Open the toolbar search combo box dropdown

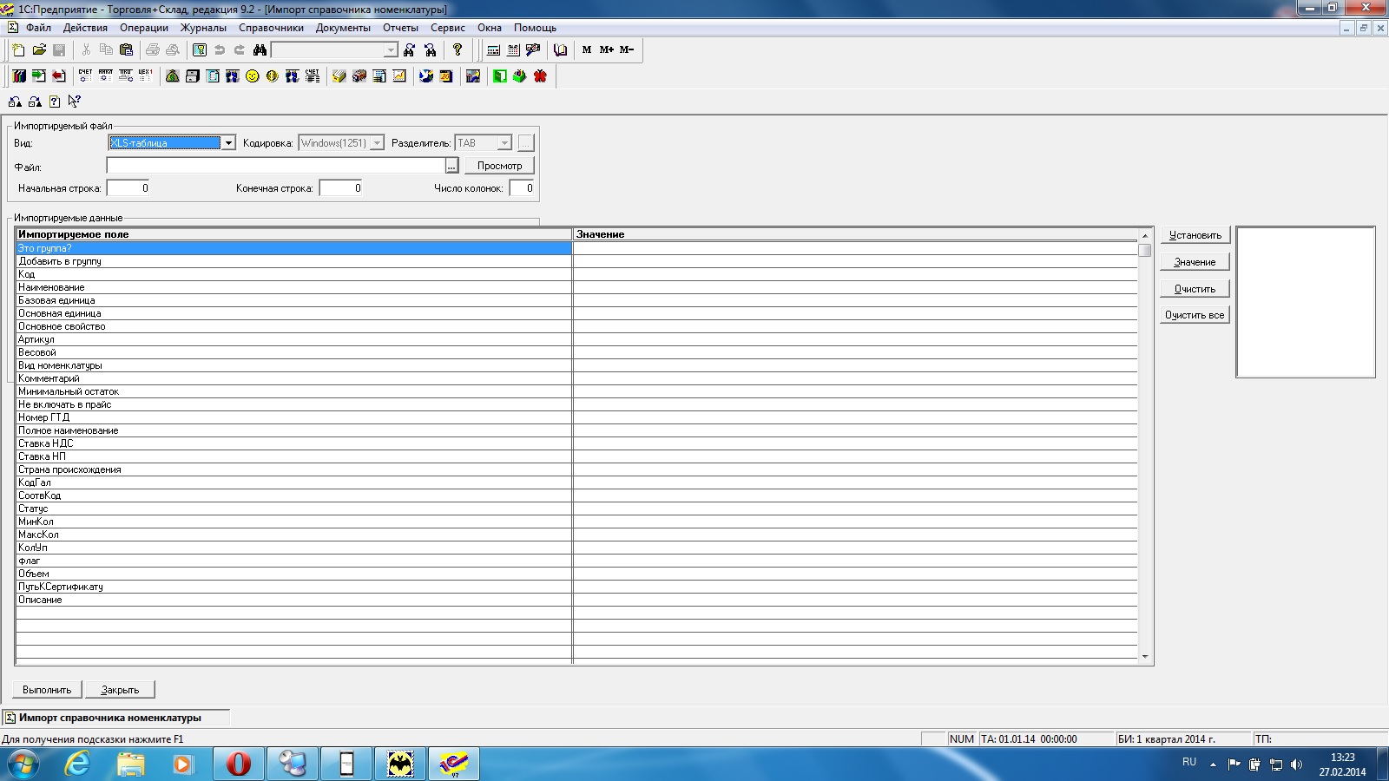pyautogui.click(x=391, y=50)
